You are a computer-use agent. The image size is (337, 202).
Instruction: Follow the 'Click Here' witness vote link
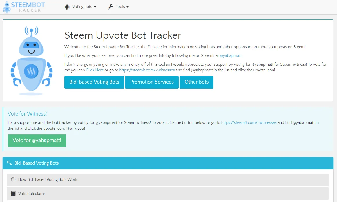[95, 70]
